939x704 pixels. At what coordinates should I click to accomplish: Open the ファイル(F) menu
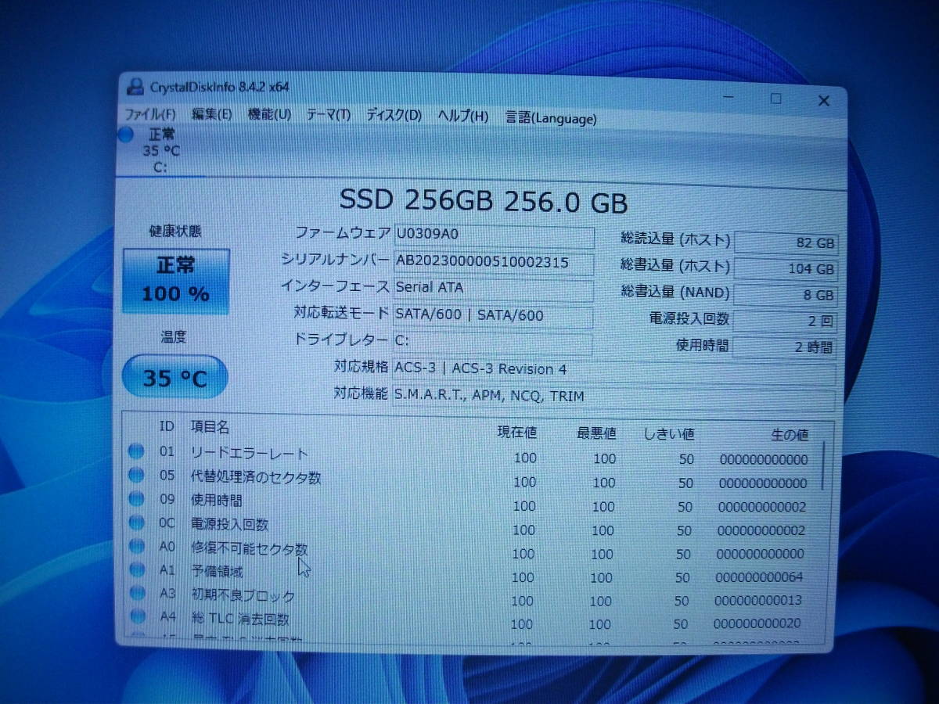point(150,114)
